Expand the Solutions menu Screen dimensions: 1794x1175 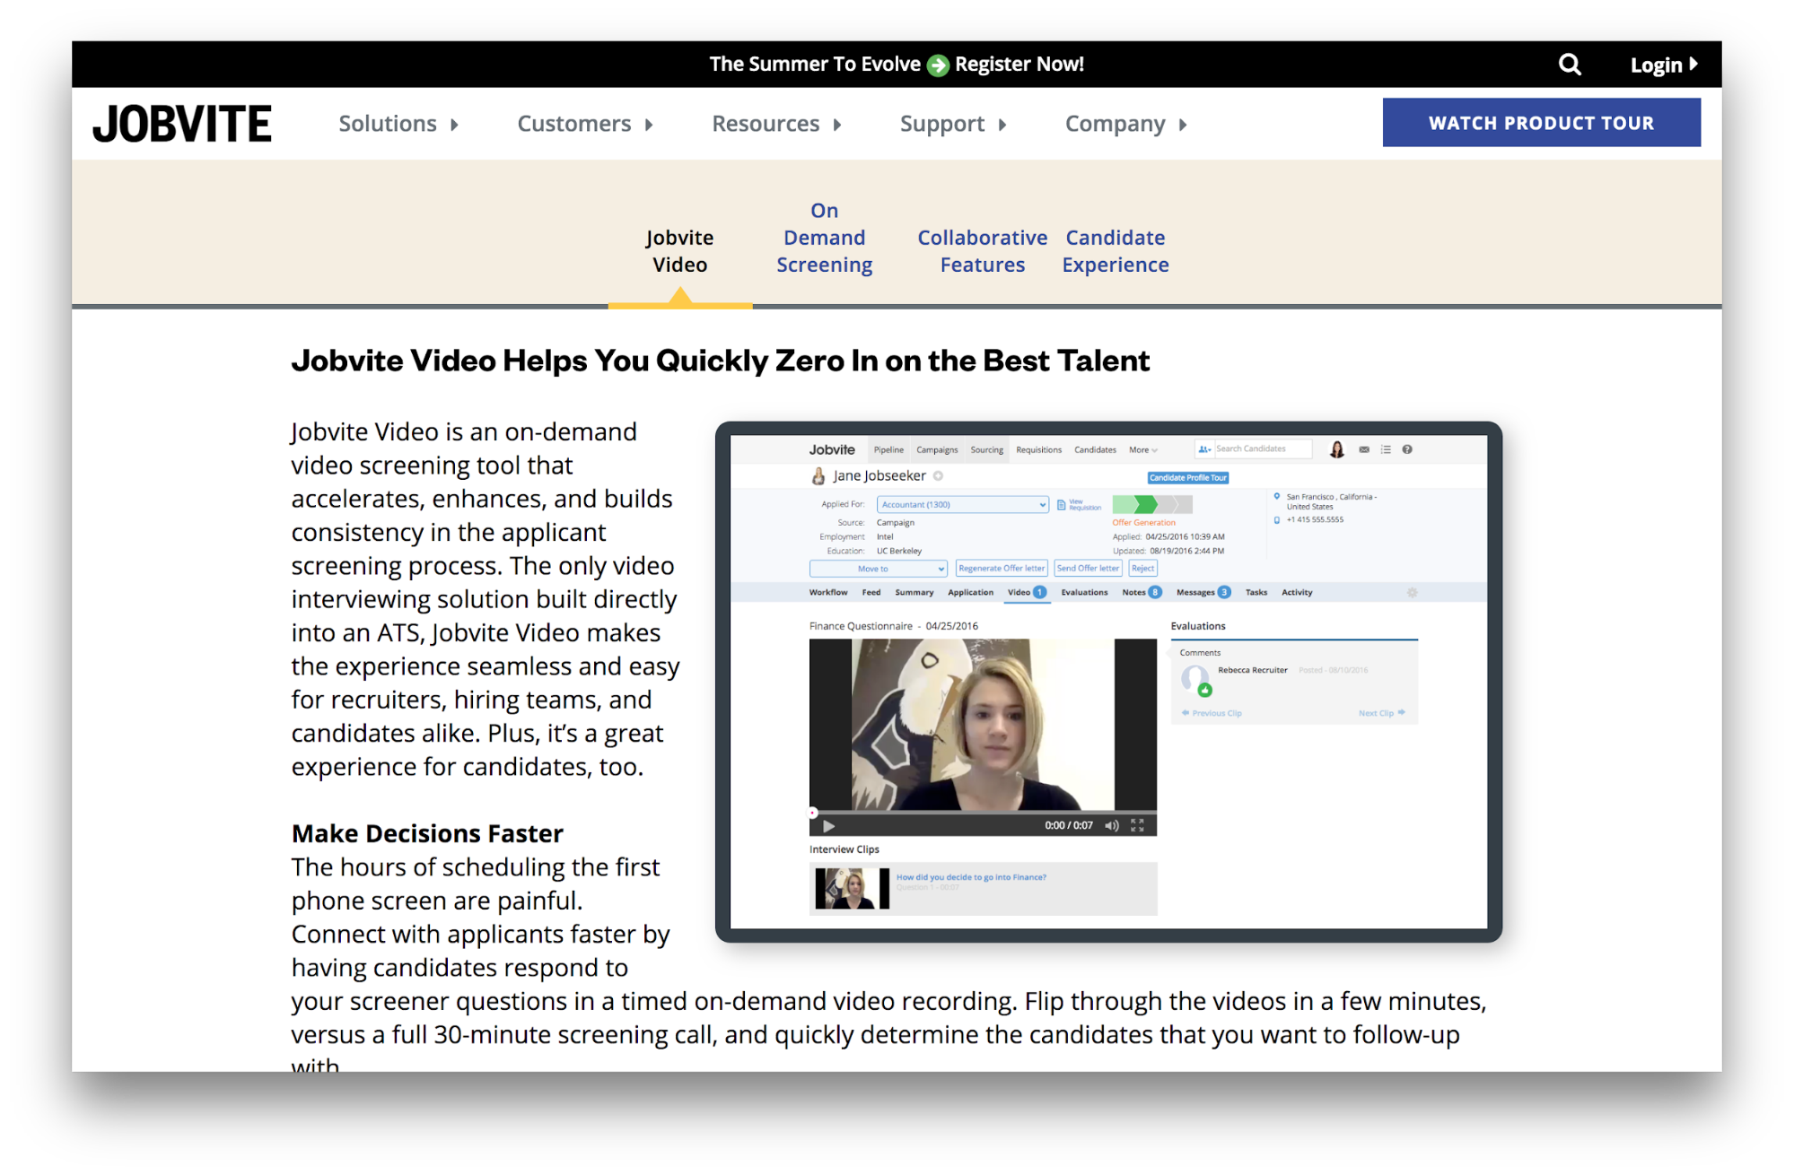click(398, 124)
